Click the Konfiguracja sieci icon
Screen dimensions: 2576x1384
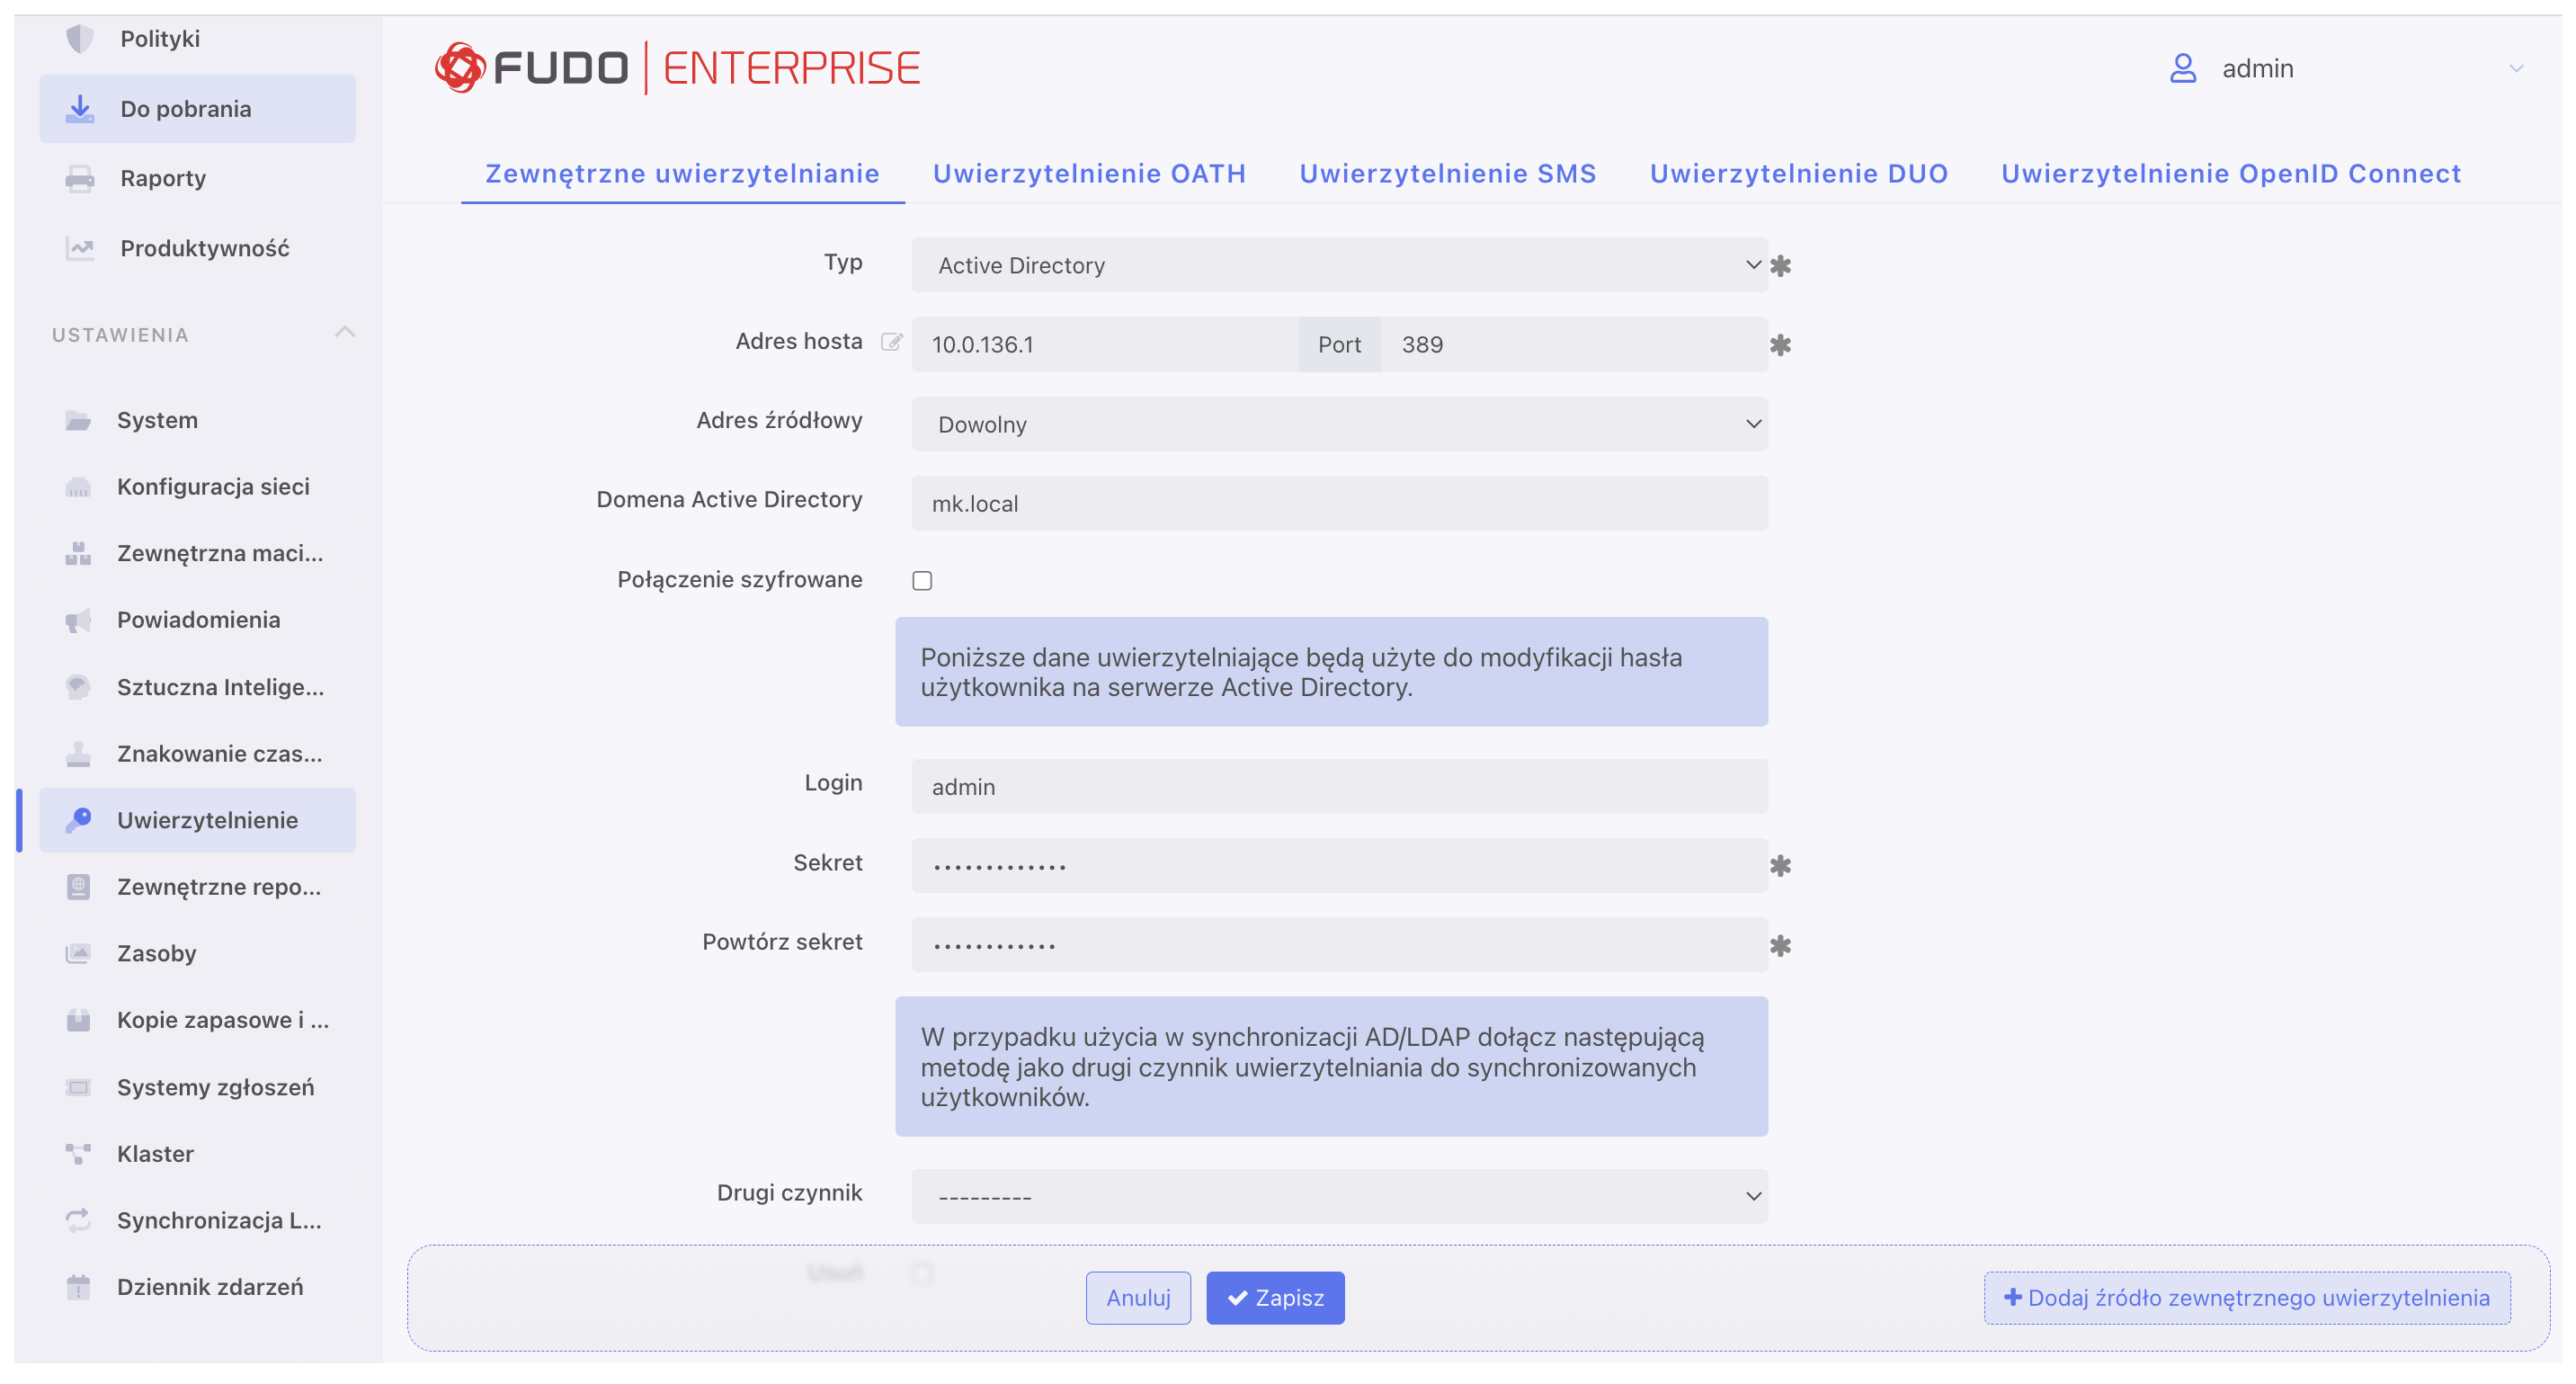click(78, 487)
